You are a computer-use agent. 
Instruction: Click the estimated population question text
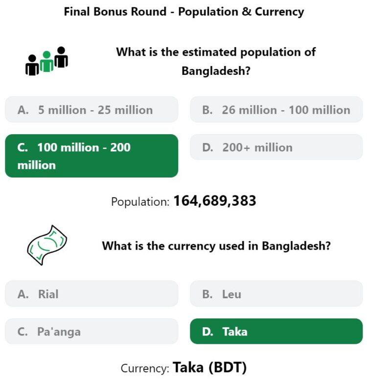tap(216, 61)
